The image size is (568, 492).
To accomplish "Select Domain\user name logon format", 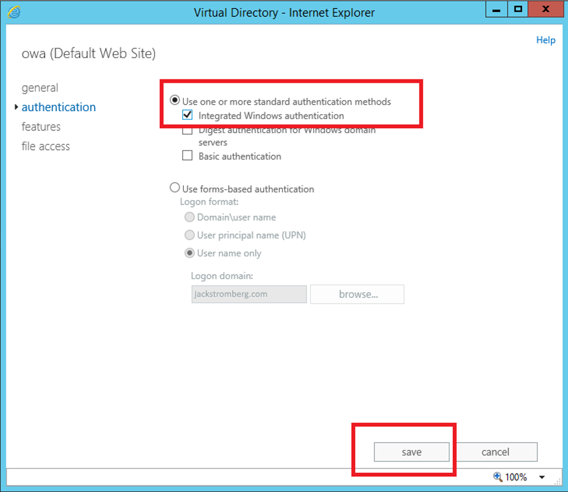I will pos(190,217).
